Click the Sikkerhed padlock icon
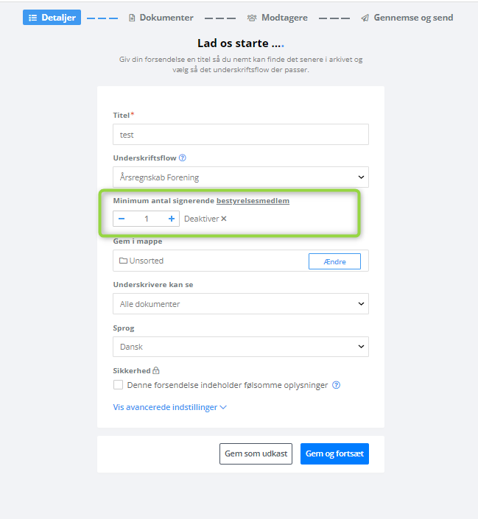This screenshot has width=478, height=519. pos(156,370)
